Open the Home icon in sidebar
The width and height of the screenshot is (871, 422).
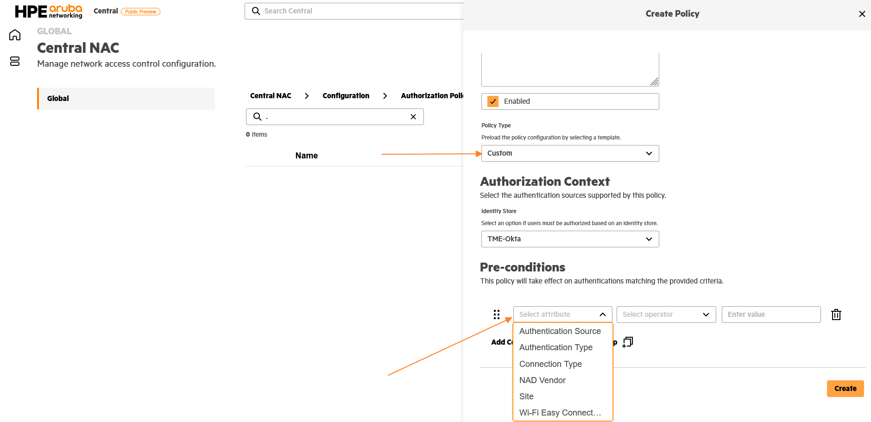click(15, 35)
